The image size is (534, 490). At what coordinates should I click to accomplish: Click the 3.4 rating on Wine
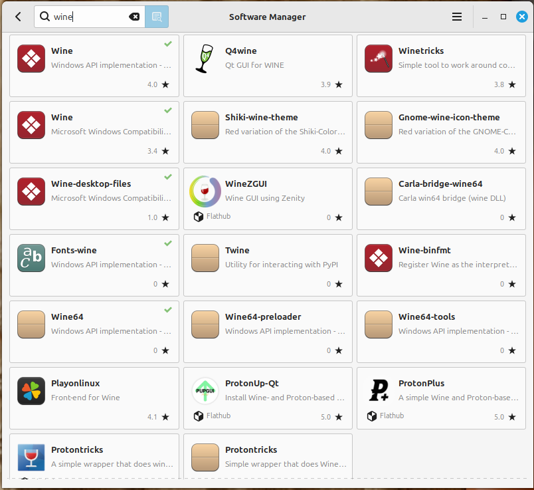(x=152, y=151)
